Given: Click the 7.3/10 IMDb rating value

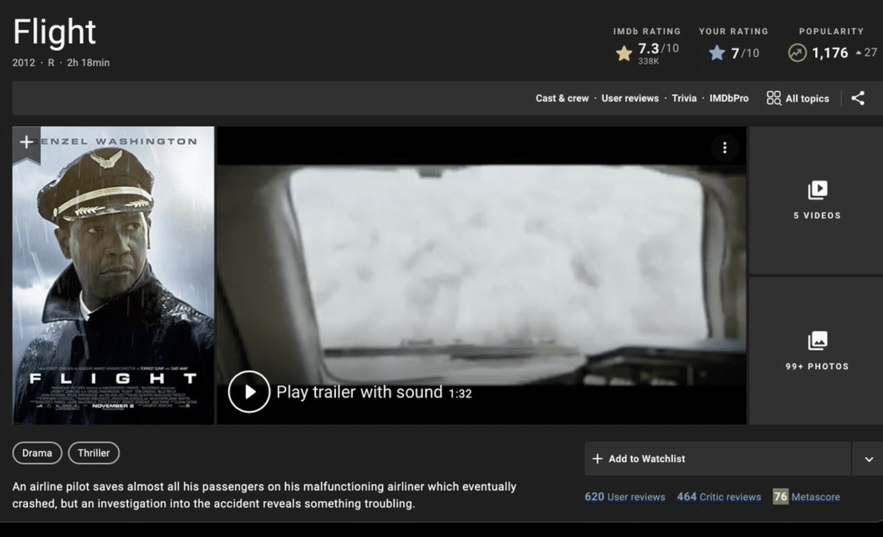Looking at the screenshot, I should [x=658, y=48].
